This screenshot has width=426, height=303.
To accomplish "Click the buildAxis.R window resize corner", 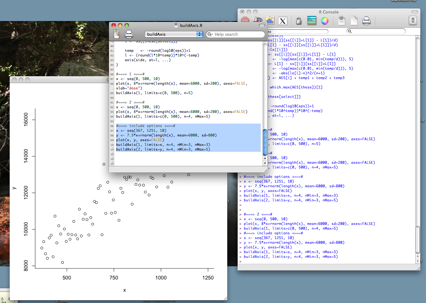I will click(266, 170).
